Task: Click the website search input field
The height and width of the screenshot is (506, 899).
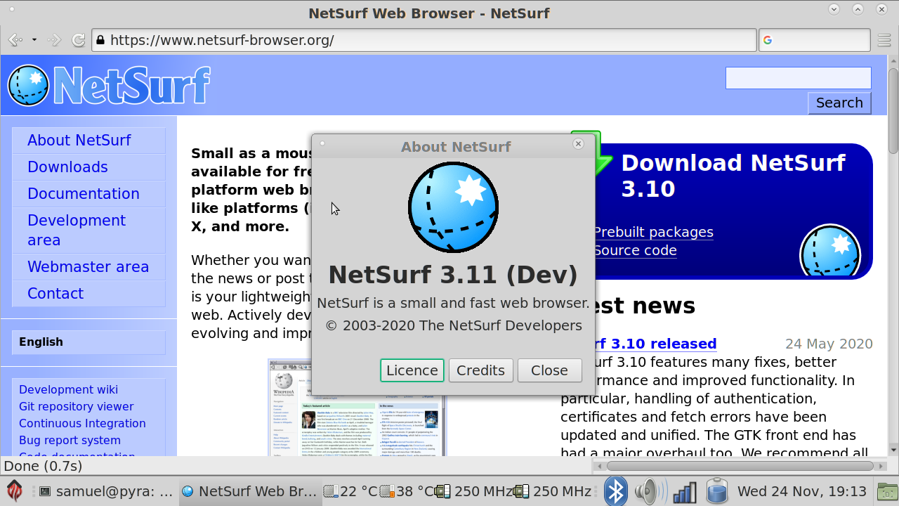Action: click(798, 78)
